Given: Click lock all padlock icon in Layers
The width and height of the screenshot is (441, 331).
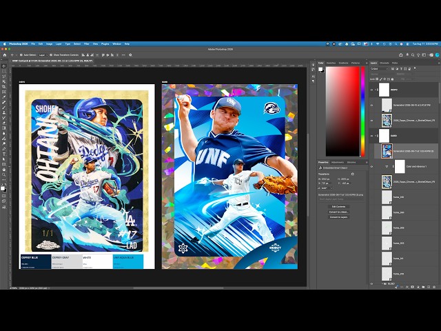Looking at the screenshot, I should point(392,79).
